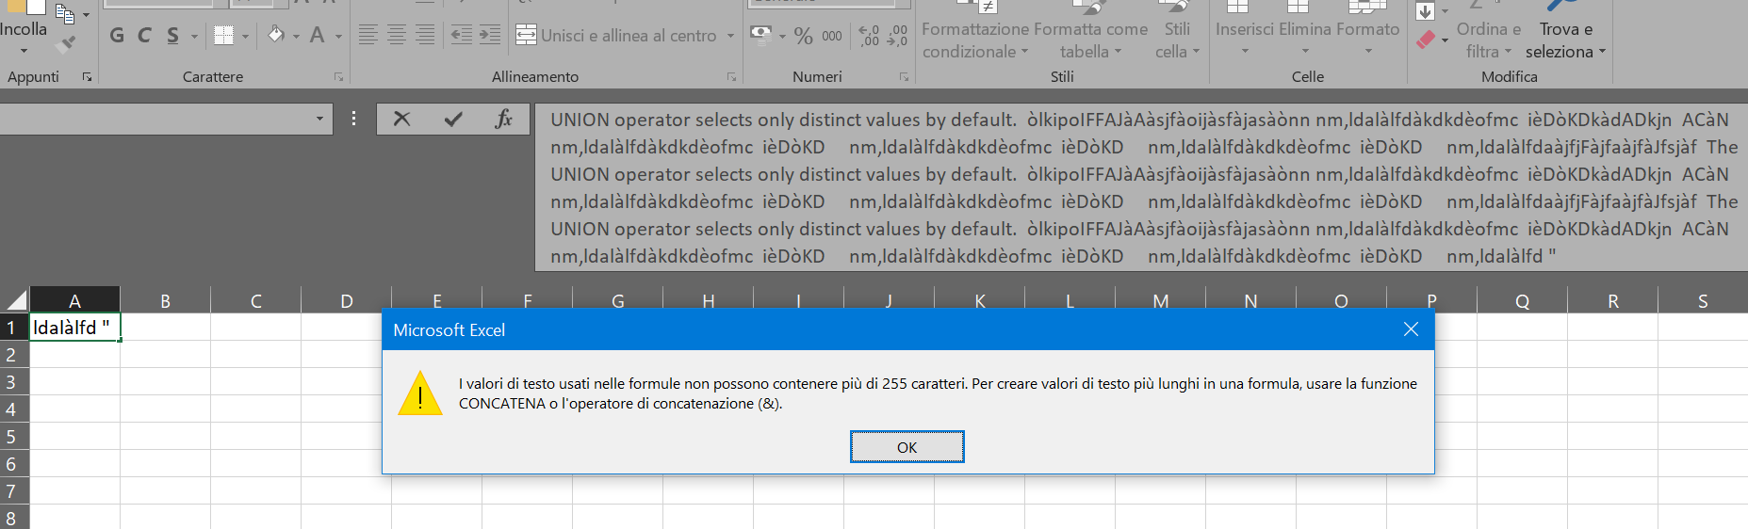Click Inserisci cells button
The image size is (1748, 529).
click(1244, 31)
